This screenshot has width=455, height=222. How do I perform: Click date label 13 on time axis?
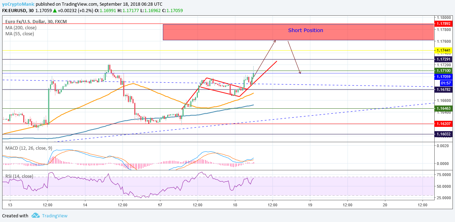pos(10,205)
